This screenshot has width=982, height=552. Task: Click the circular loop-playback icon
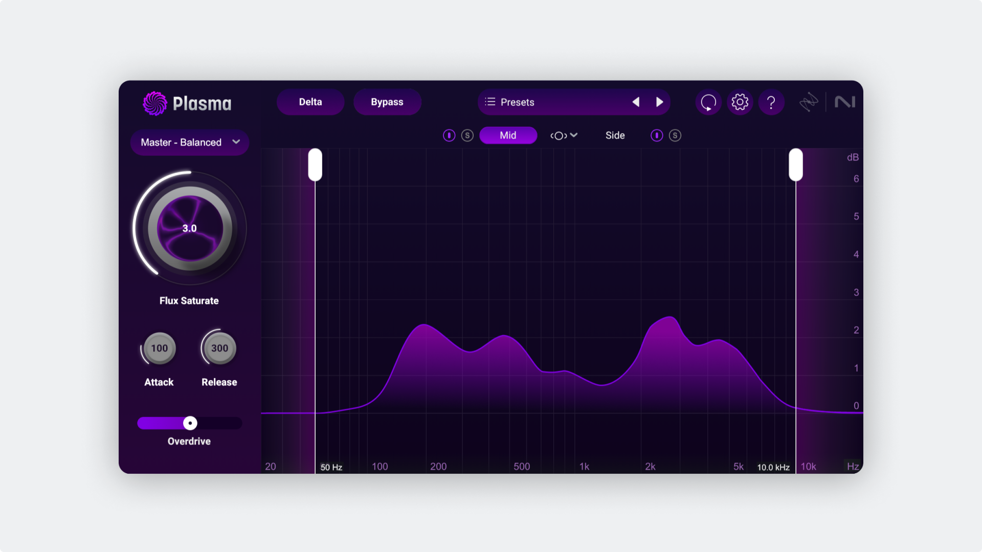pos(708,102)
